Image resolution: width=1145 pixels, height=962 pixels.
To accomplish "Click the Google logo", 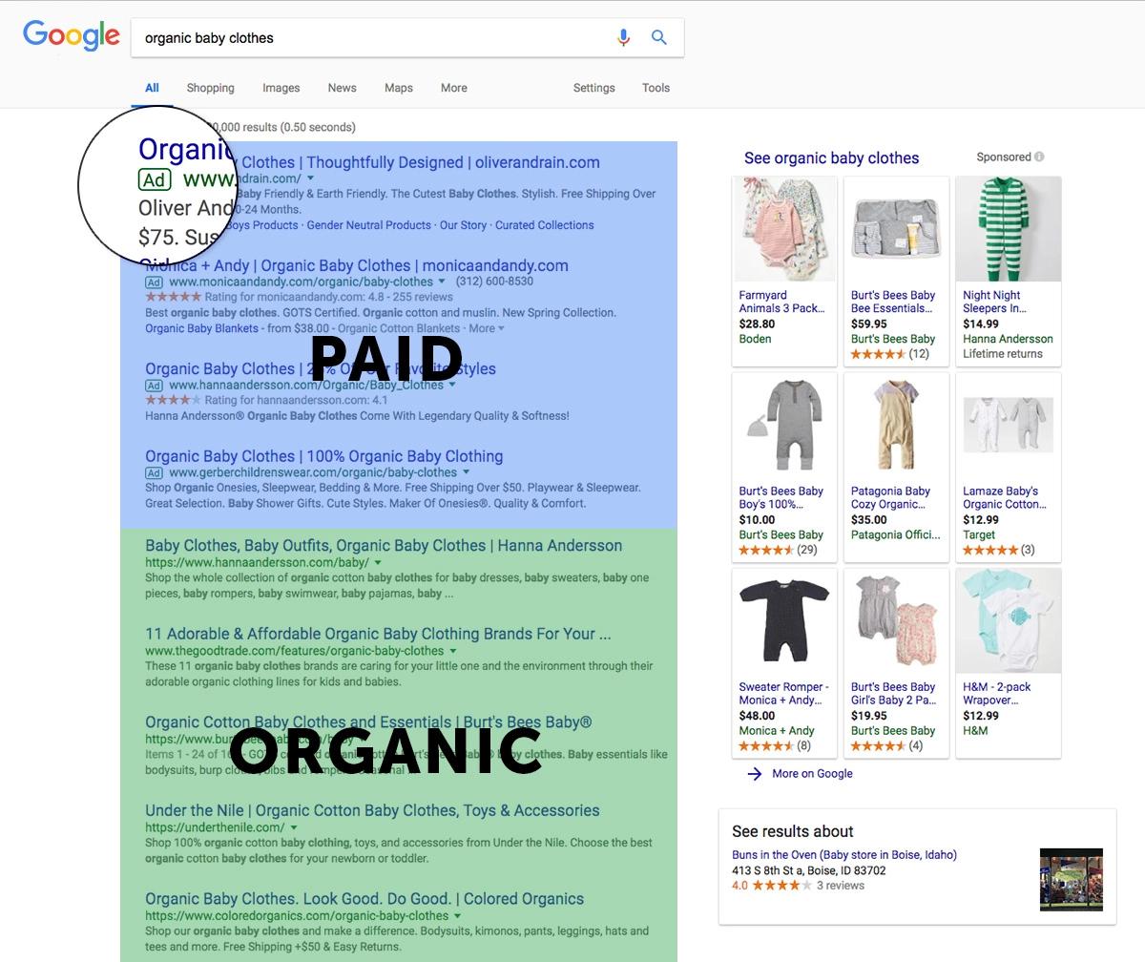I will (x=72, y=37).
